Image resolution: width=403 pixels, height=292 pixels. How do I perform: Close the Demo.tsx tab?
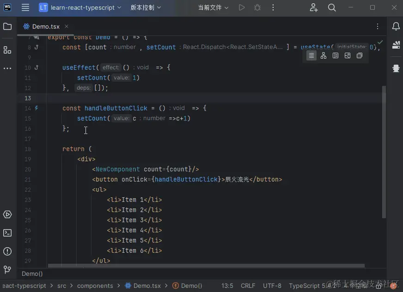(67, 26)
